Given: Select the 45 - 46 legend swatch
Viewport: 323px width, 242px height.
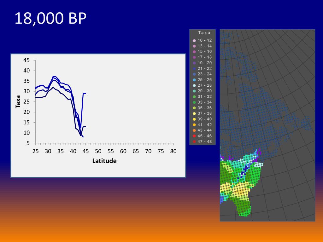Looking at the screenshot, I should (x=194, y=136).
